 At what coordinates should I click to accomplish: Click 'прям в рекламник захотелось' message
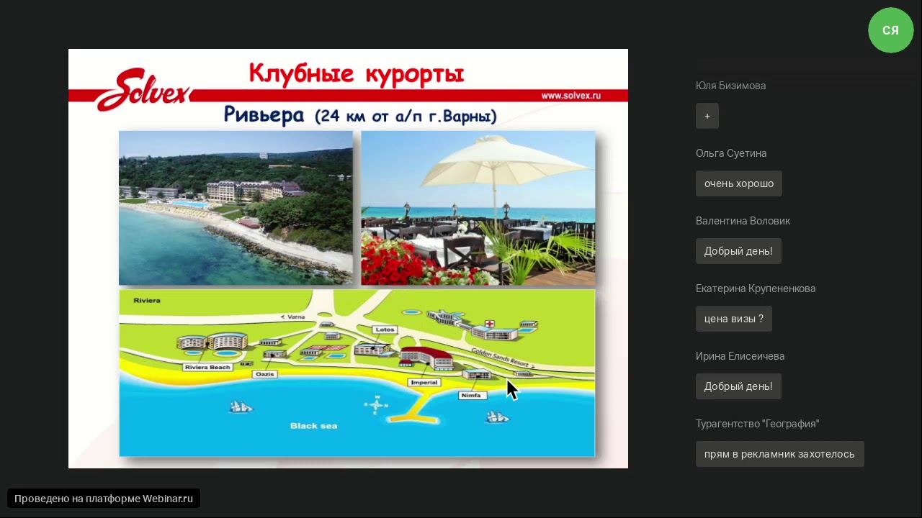point(780,454)
